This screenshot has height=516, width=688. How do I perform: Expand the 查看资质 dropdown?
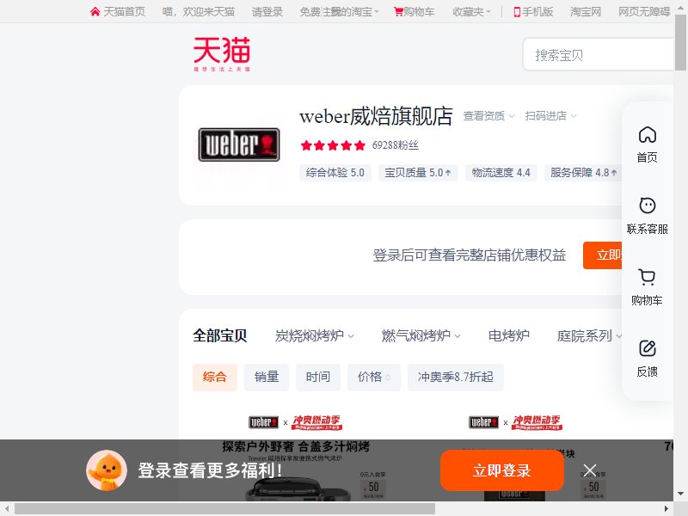488,116
